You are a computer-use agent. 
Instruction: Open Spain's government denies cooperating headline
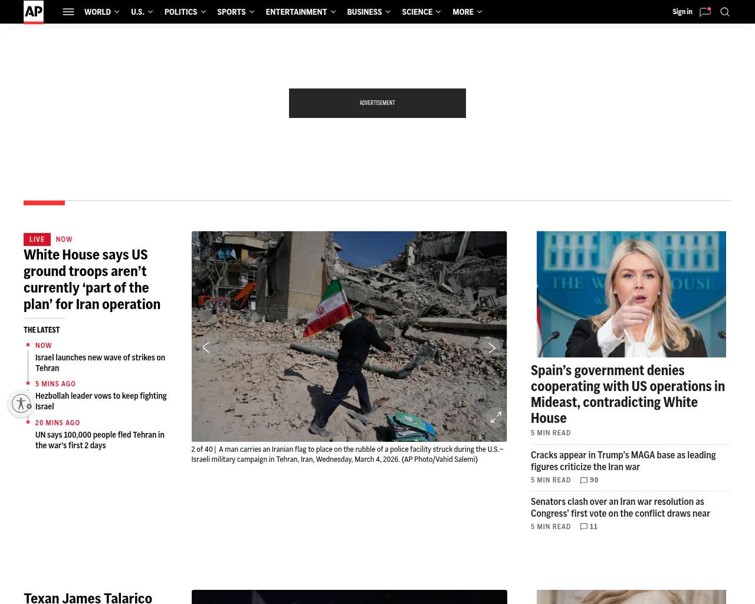[628, 394]
